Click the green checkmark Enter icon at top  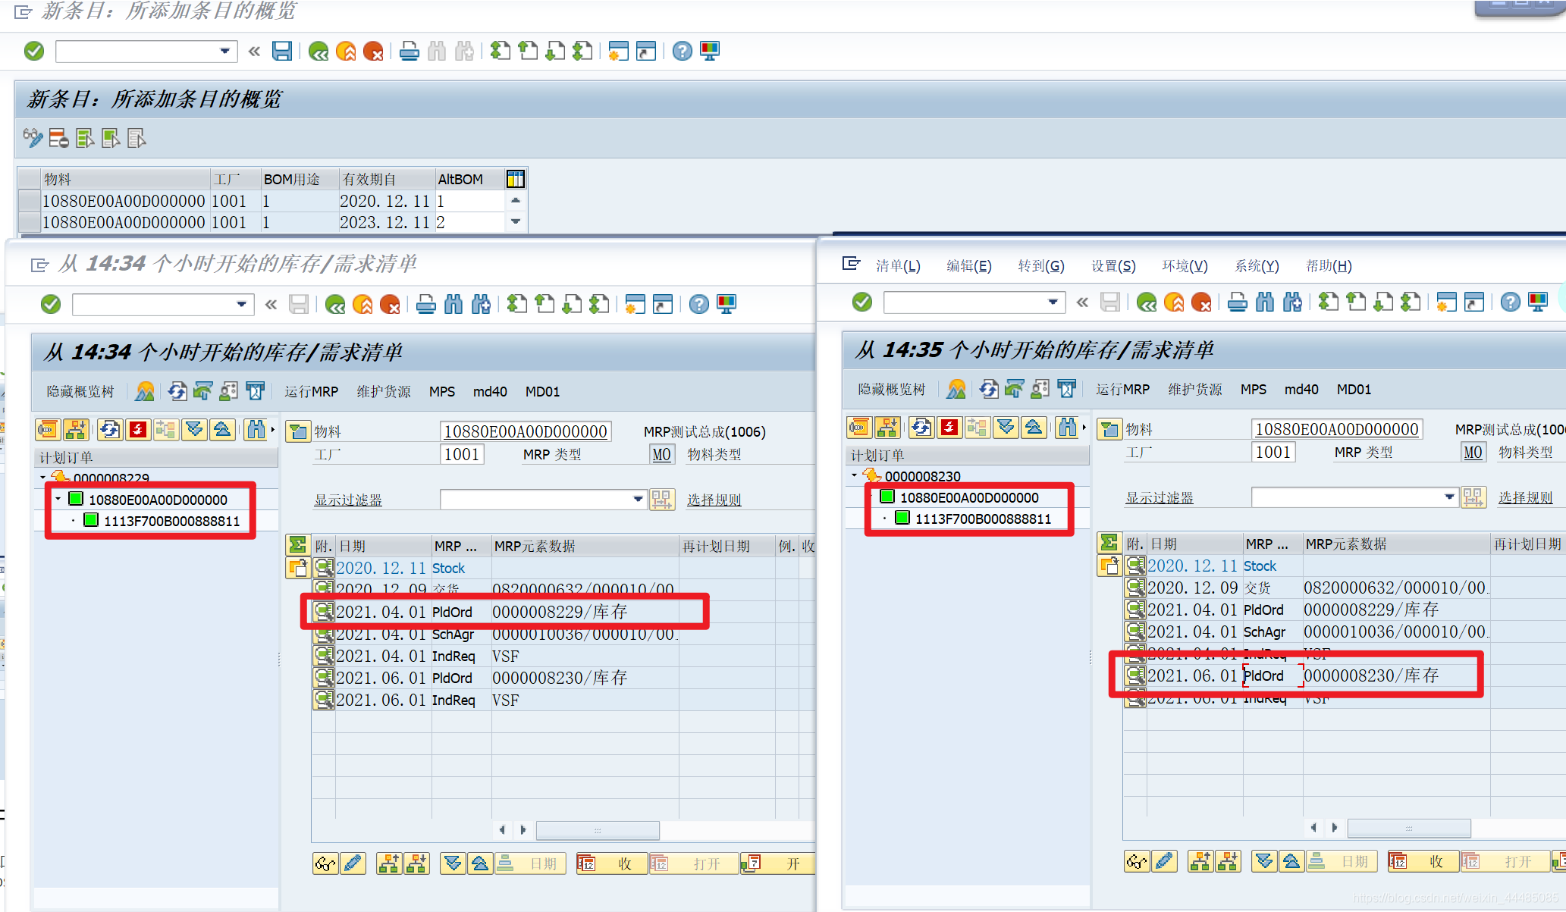[34, 51]
